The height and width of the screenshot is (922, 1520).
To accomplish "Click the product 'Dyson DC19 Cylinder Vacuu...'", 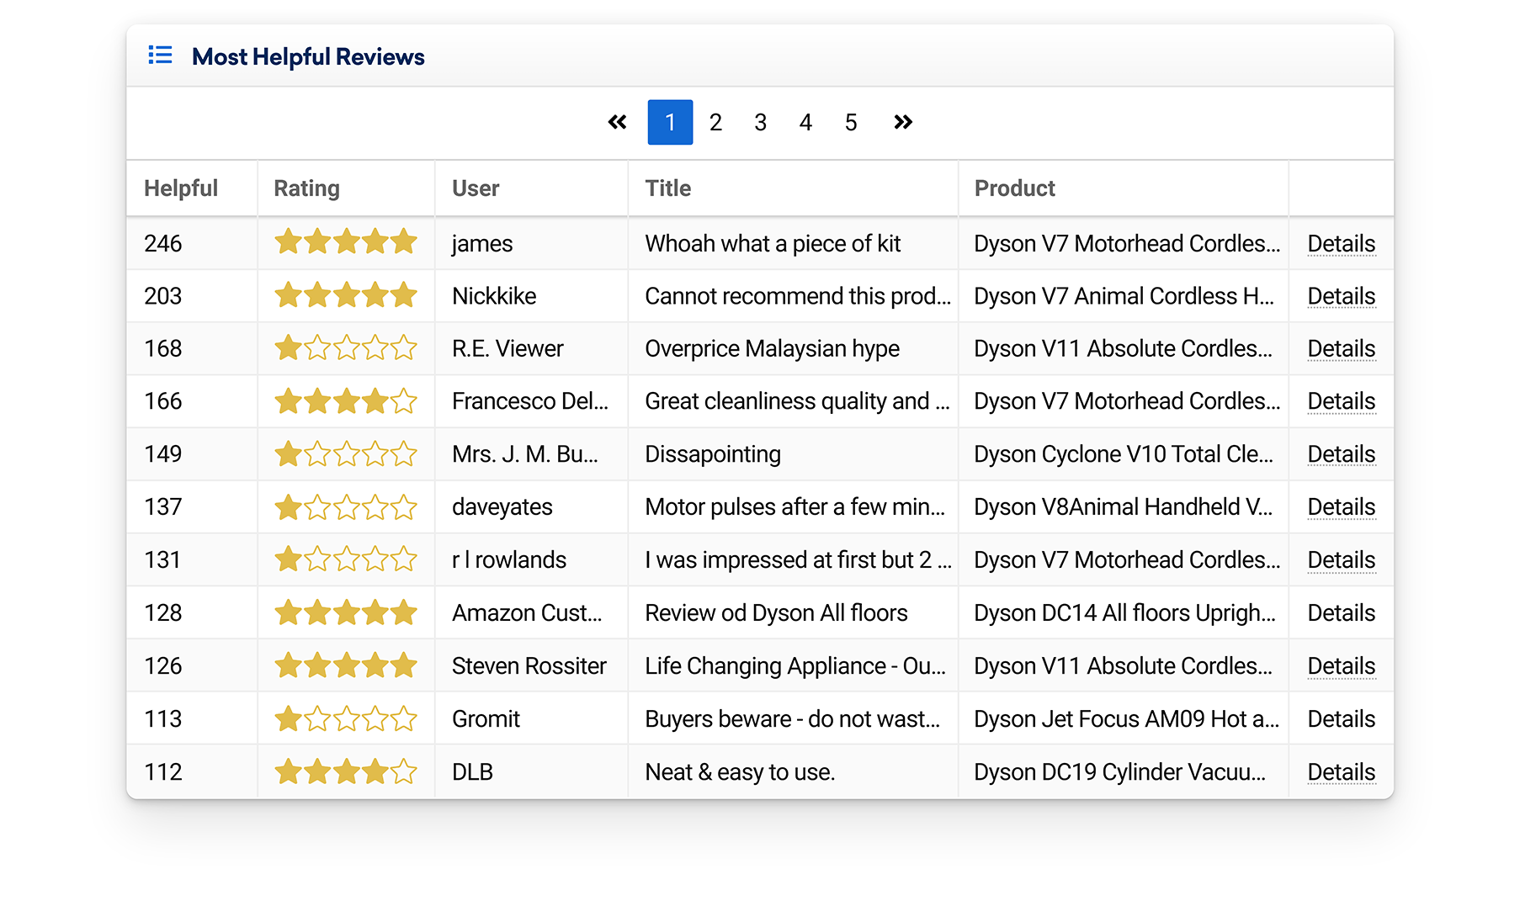I will [x=1119, y=772].
